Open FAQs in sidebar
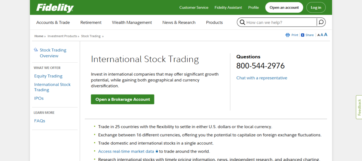This screenshot has width=362, height=161. tap(40, 121)
